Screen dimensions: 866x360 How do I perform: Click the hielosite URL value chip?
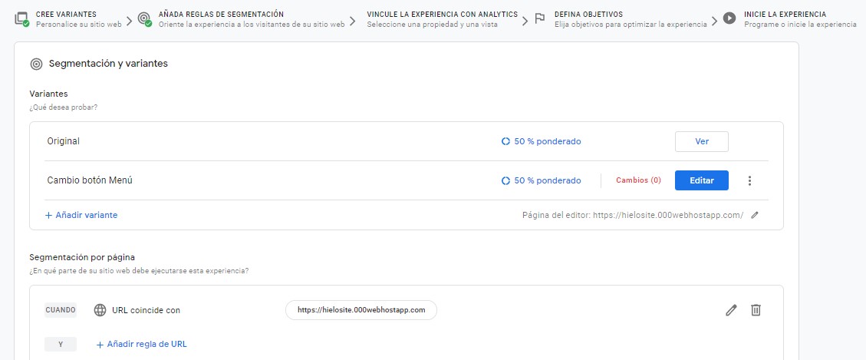point(361,310)
